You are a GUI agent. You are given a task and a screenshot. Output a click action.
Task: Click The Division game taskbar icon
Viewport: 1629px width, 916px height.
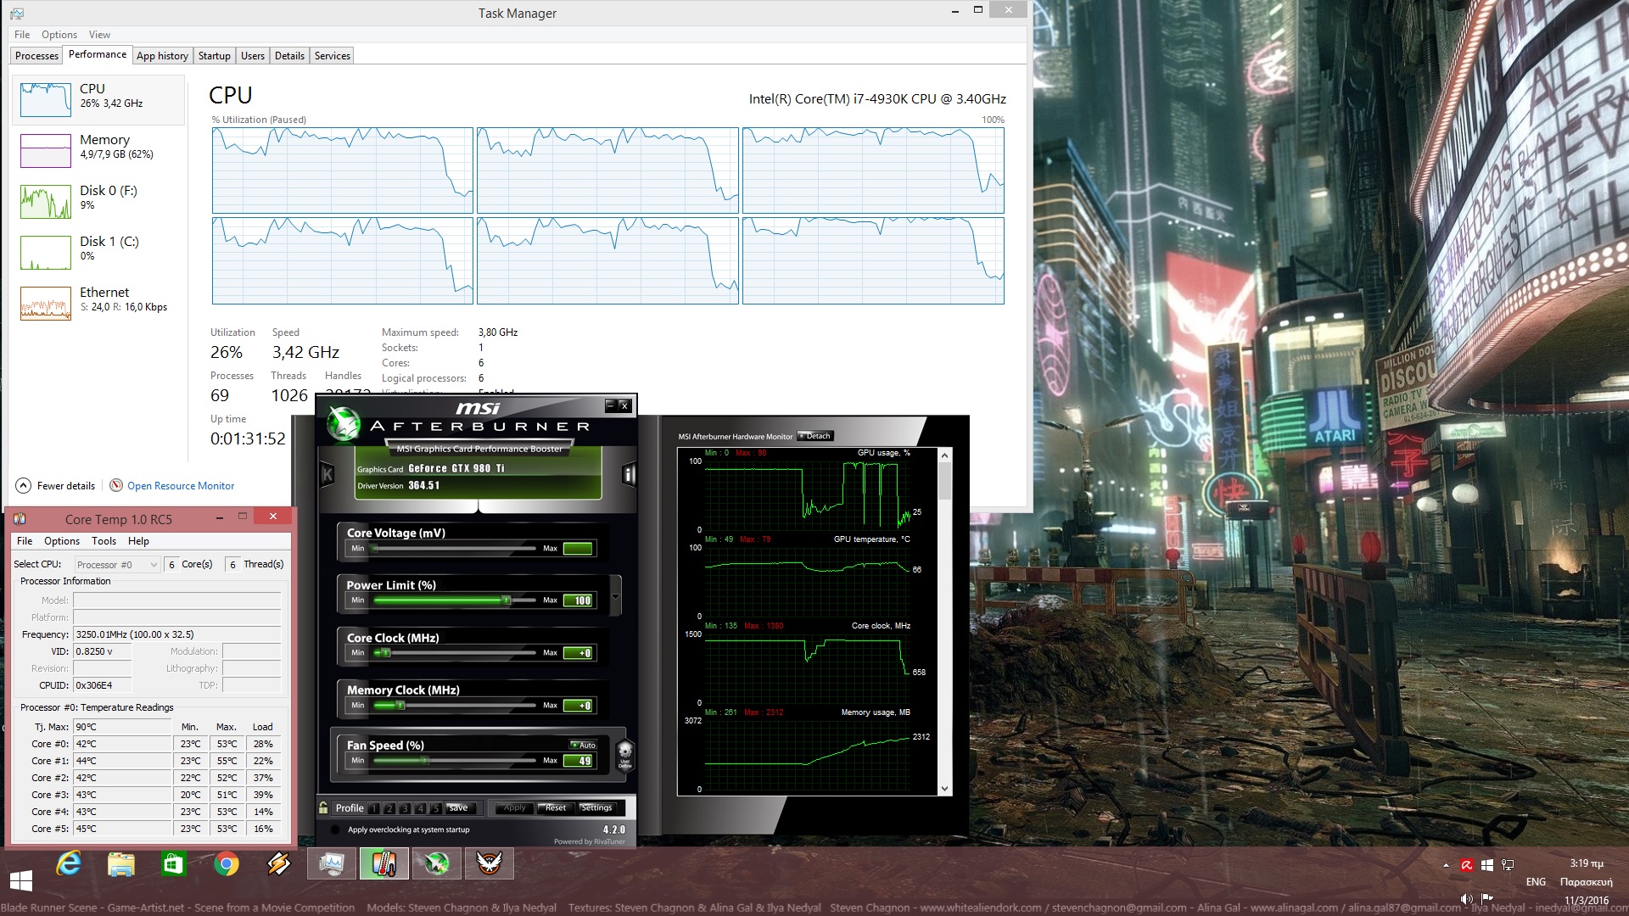[490, 864]
